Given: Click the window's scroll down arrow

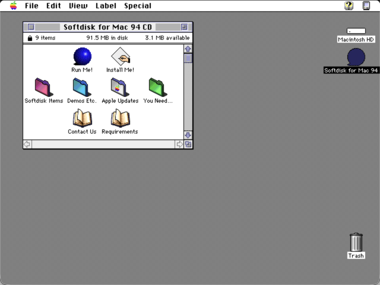Looking at the screenshot, I should click(x=188, y=135).
